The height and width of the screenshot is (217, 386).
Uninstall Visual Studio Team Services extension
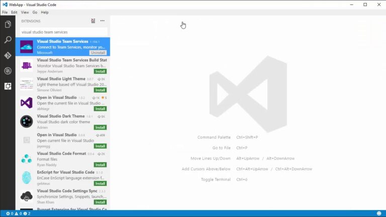click(x=98, y=53)
